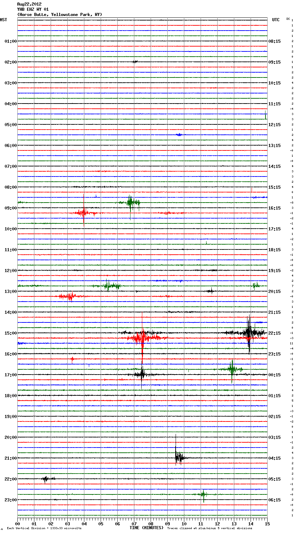Select the 03 minute tick label
Image resolution: width=295 pixels, height=533 pixels.
(x=67, y=524)
